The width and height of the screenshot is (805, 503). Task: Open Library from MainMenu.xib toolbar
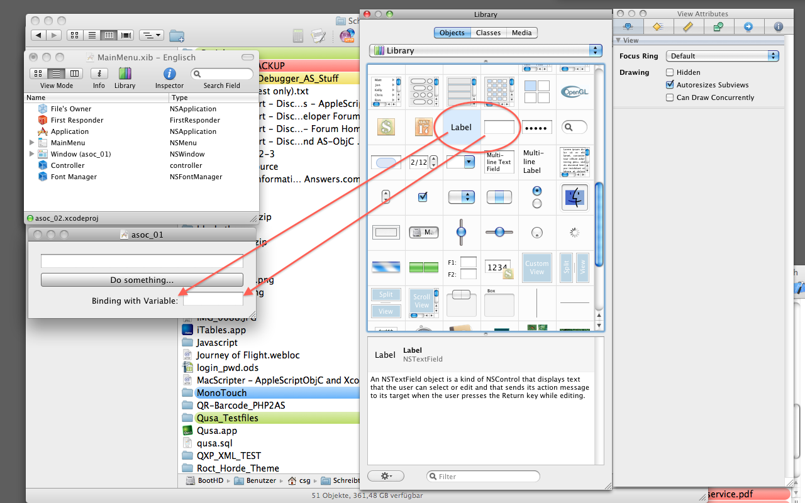click(x=125, y=74)
